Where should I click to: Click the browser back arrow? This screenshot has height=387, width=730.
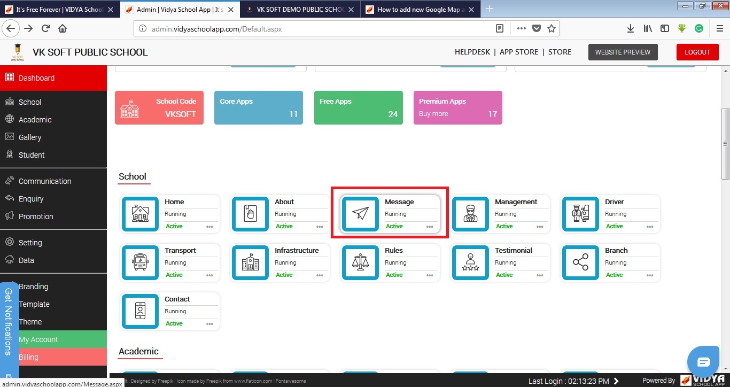[x=11, y=28]
